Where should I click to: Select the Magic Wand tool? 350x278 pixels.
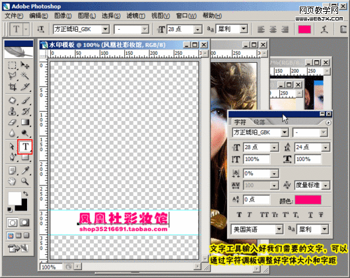[x=25, y=76]
